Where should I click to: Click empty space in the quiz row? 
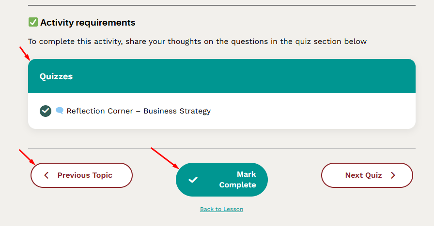[x=315, y=111]
